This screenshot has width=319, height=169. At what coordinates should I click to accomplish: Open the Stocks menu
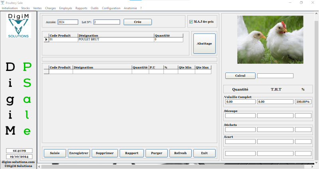(x=26, y=8)
